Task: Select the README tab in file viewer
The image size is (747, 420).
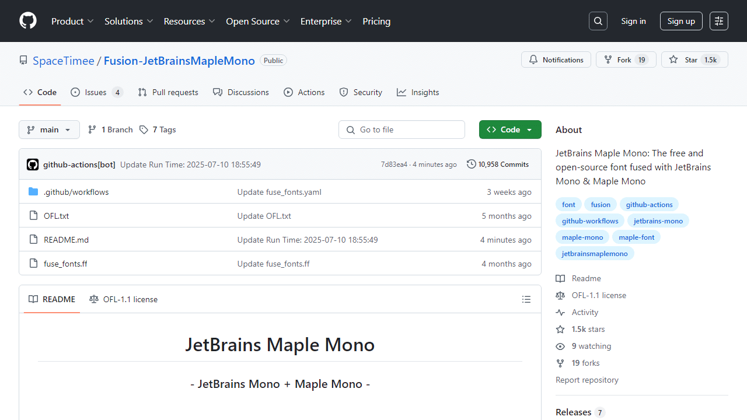Action: [52, 299]
